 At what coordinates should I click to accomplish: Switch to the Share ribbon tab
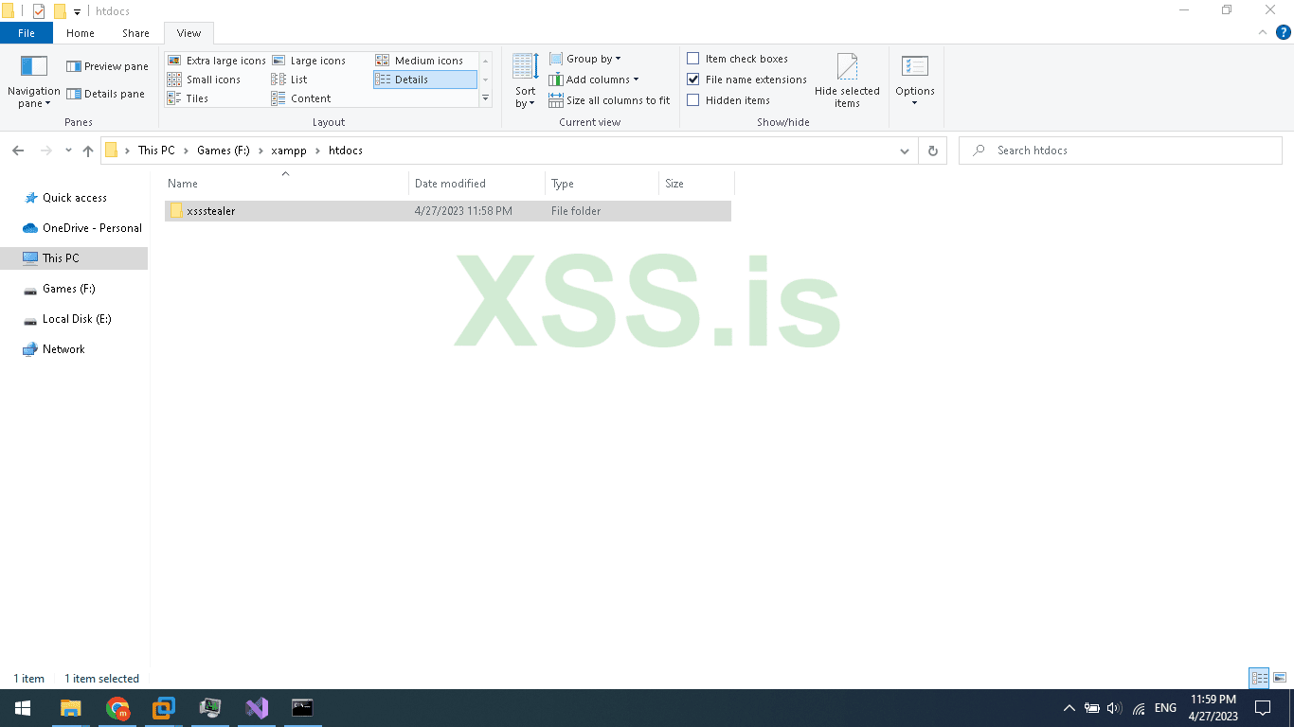[135, 33]
